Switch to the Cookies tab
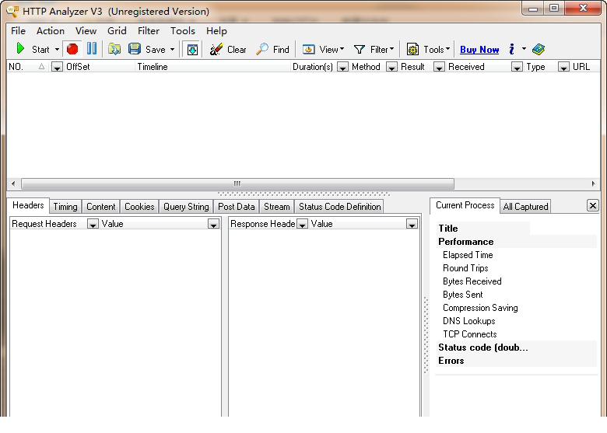607x433 pixels. click(139, 207)
